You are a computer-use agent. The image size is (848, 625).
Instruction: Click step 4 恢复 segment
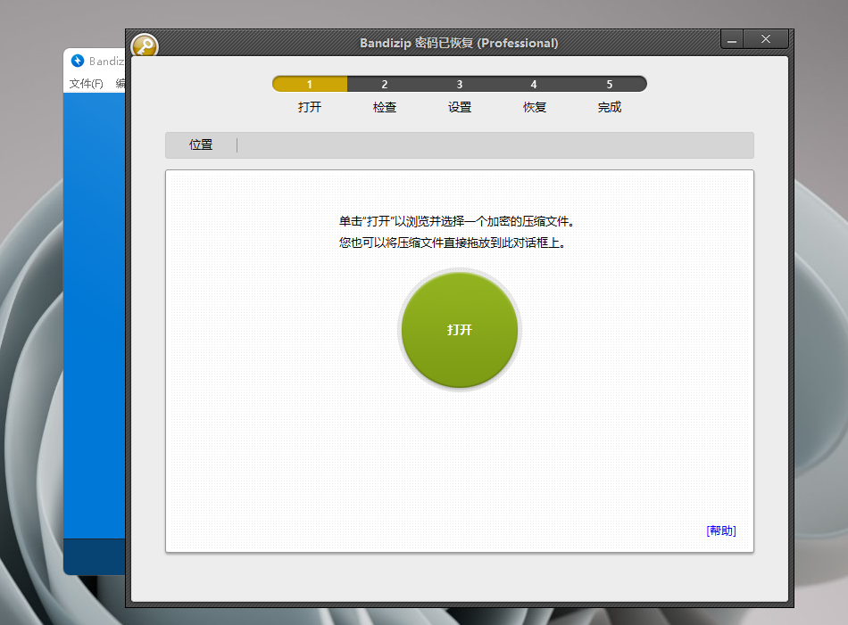[534, 85]
